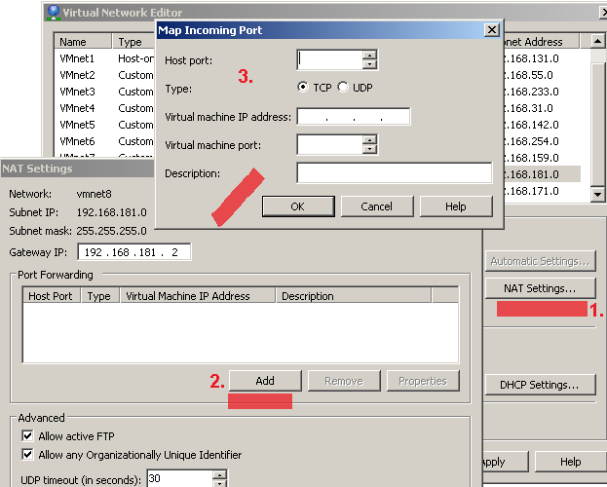The image size is (607, 487).
Task: Sort Port Forwarding by Type column
Action: click(x=100, y=296)
